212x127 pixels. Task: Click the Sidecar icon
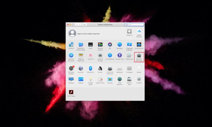(81, 79)
